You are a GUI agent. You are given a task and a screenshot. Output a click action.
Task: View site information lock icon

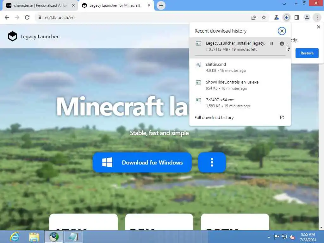40,18
